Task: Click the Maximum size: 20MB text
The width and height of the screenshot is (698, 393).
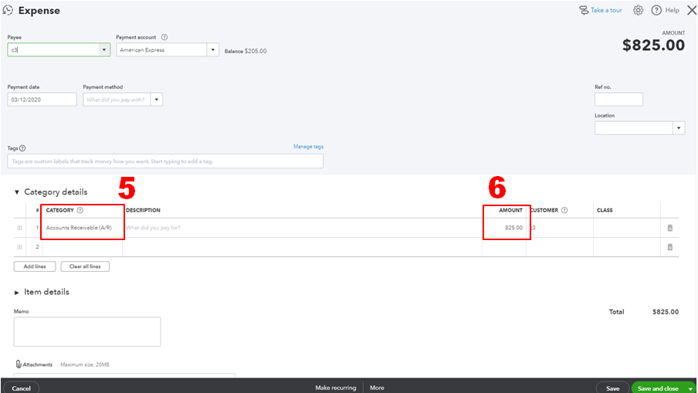Action: [85, 364]
